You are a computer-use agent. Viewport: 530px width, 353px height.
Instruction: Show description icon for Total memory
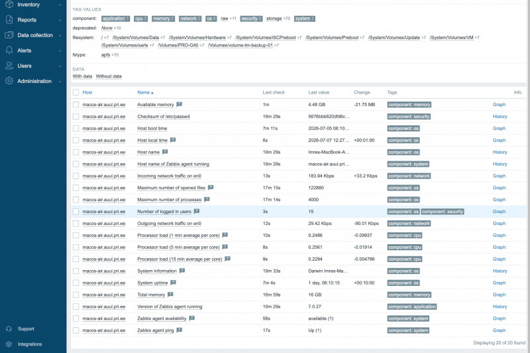pos(170,294)
